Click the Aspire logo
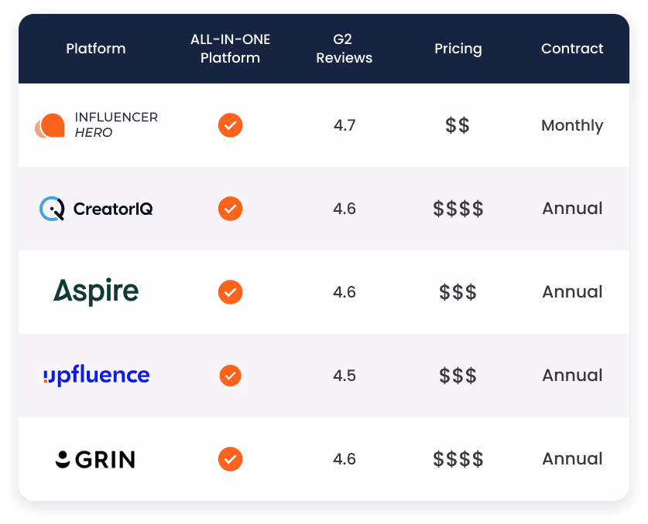Viewport: 648px width, 524px height. tap(96, 291)
